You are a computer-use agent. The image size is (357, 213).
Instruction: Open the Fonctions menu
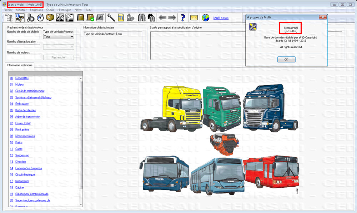[x=36, y=10]
